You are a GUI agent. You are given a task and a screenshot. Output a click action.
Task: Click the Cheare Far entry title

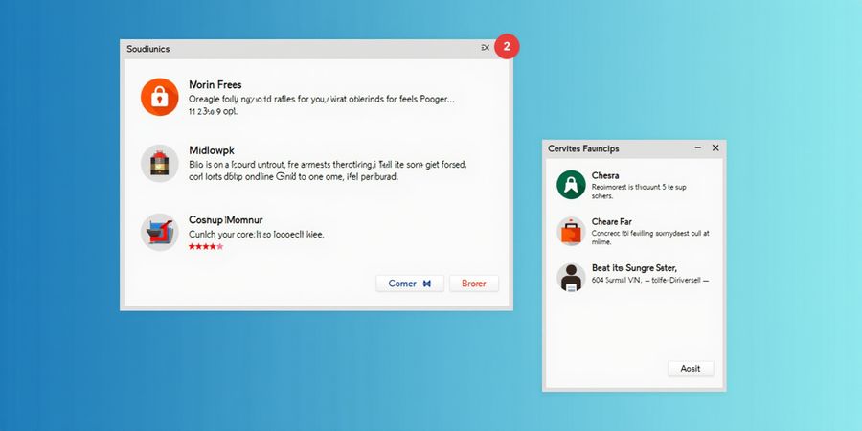611,221
